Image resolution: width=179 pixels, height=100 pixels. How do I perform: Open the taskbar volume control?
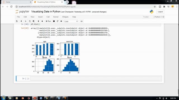[x=167, y=98]
